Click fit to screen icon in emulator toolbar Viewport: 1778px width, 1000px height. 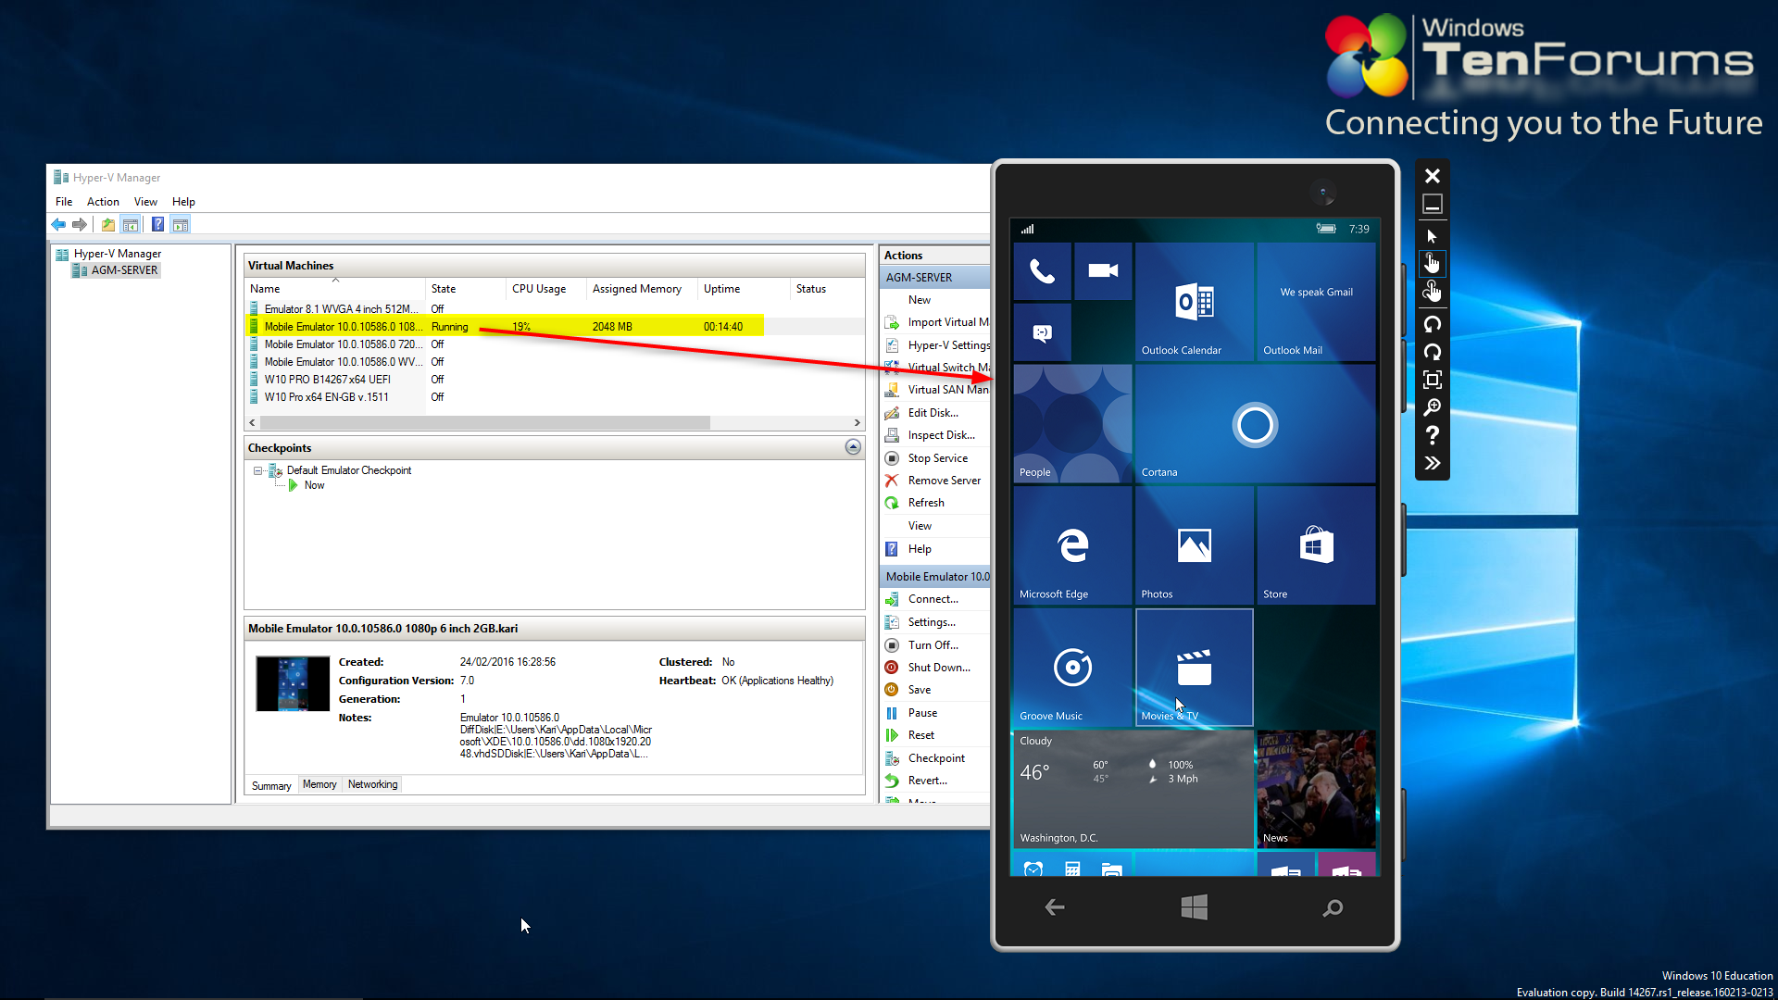click(x=1432, y=380)
